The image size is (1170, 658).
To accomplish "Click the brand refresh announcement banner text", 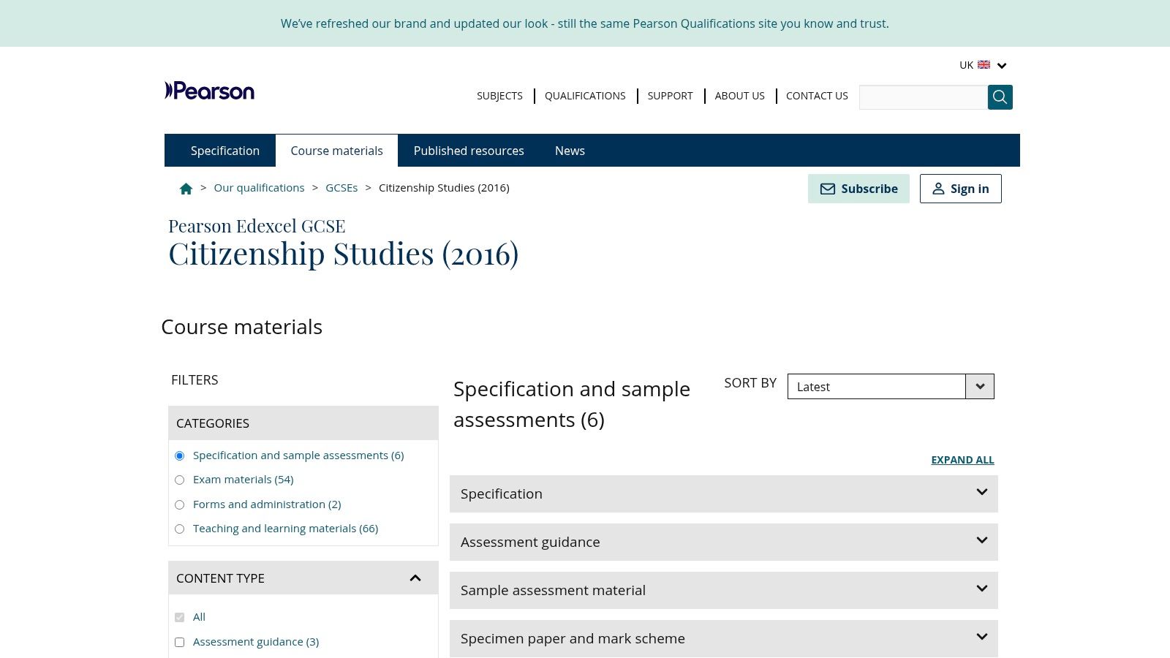I will tap(585, 23).
